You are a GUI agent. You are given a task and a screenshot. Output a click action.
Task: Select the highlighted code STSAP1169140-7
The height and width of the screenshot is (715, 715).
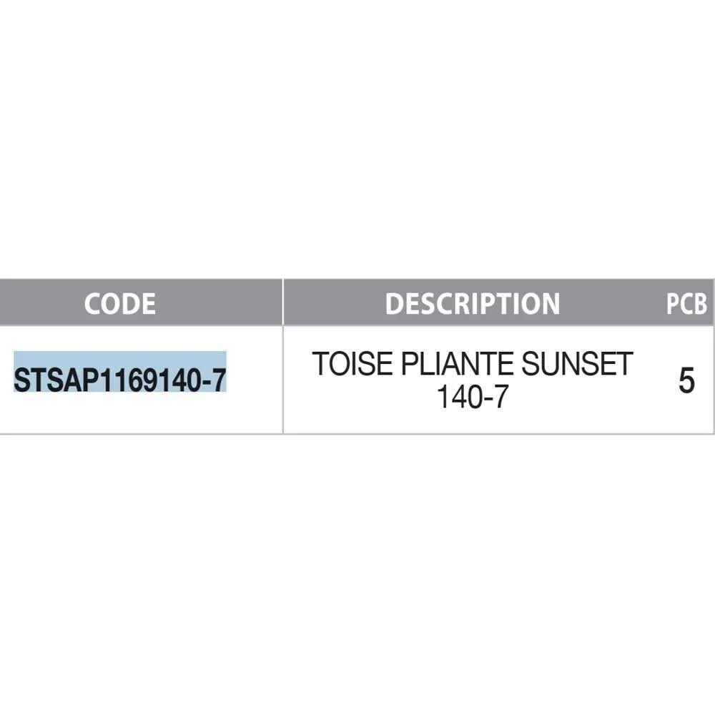[x=120, y=379]
